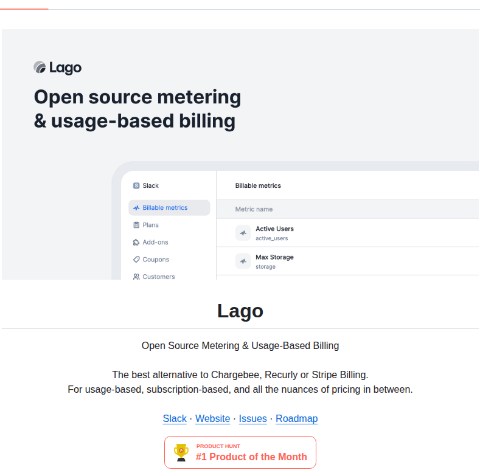Open the Slack community link
Screen dimensions: 480x473
(175, 418)
